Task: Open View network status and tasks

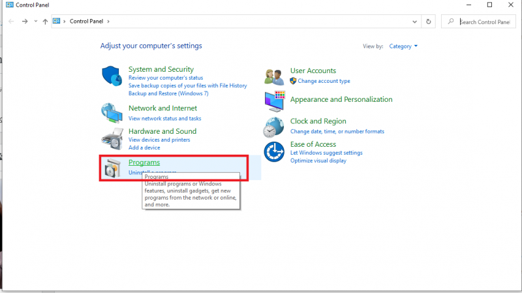Action: point(164,118)
